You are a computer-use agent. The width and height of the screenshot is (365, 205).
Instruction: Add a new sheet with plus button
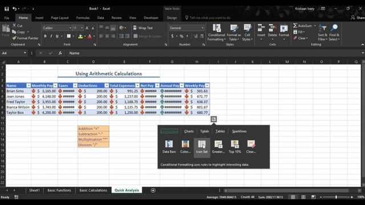[x=153, y=190]
